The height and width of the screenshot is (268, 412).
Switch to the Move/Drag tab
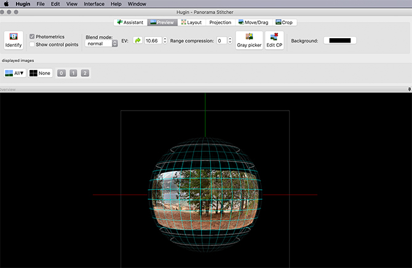point(255,23)
